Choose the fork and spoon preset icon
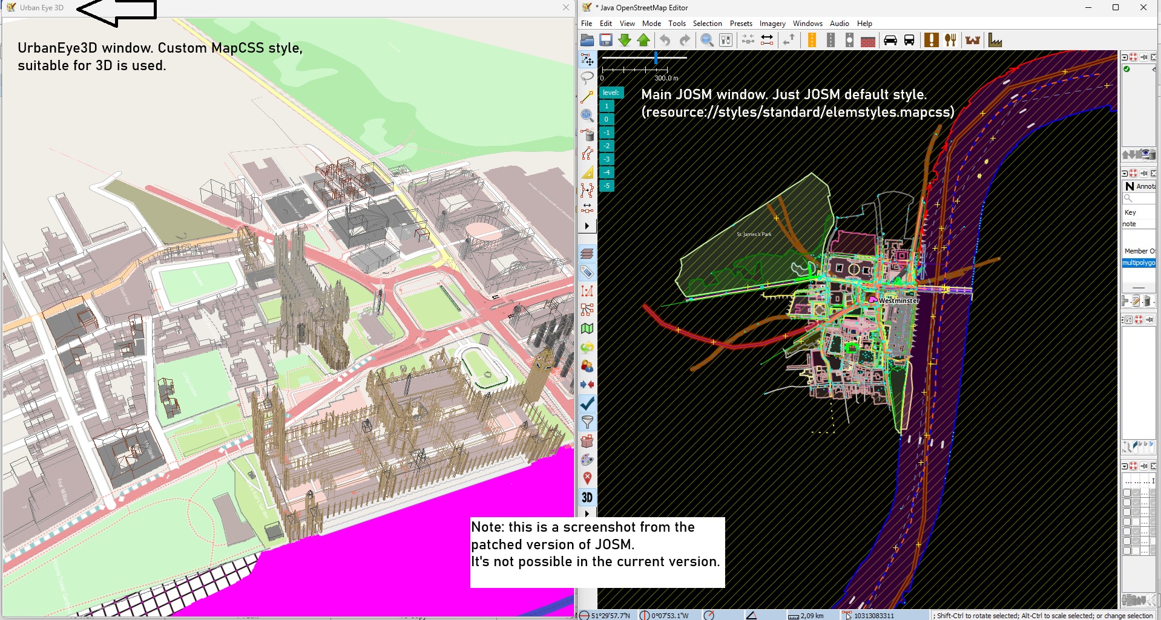 coord(950,41)
